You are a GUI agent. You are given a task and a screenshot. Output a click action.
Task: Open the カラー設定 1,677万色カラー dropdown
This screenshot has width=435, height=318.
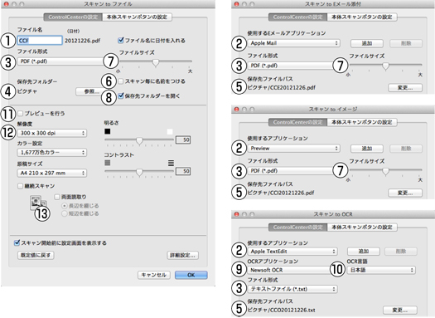tap(52, 153)
